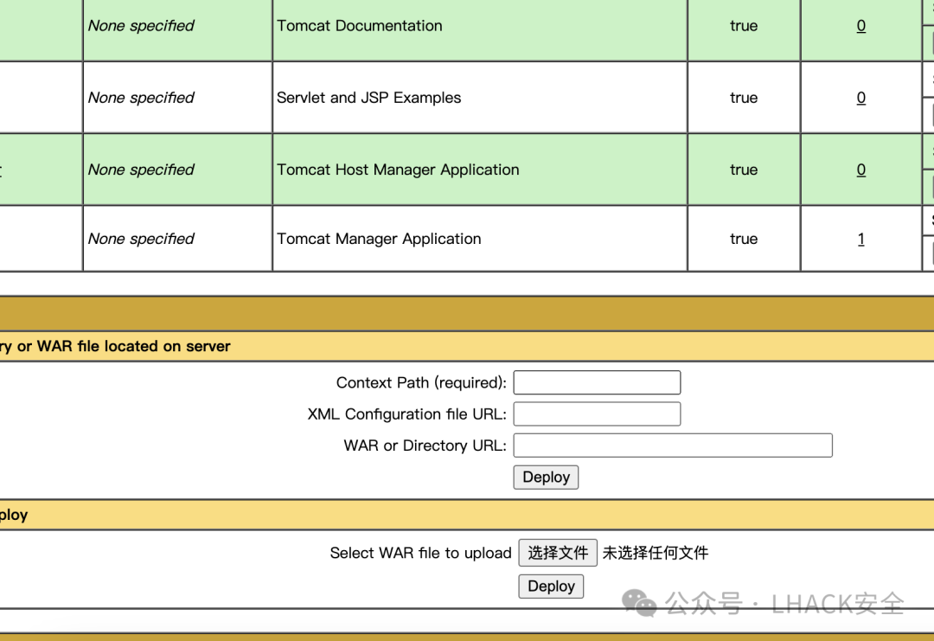Image resolution: width=934 pixels, height=641 pixels.
Task: Focus the XML Configuration file URL field
Action: (597, 414)
